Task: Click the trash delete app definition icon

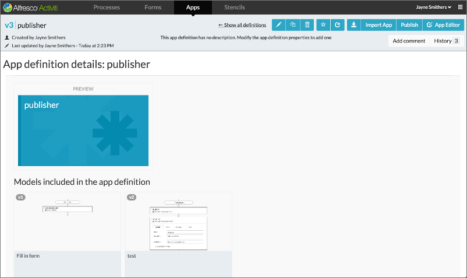Action: [x=307, y=25]
